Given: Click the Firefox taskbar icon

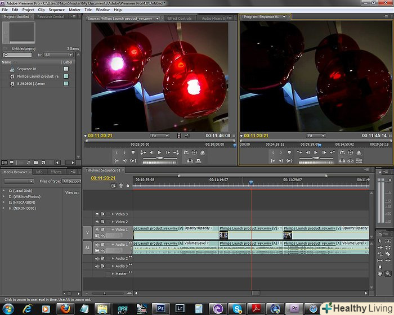Looking at the screenshot, I should click(66, 308).
